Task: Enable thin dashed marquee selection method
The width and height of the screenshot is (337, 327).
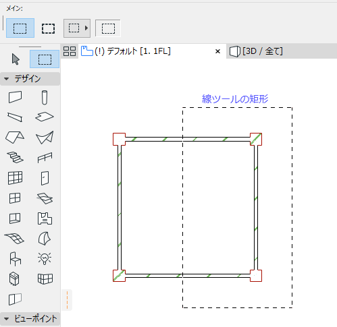Action: 20,28
